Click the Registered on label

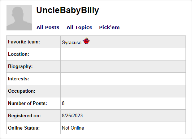[25, 116]
